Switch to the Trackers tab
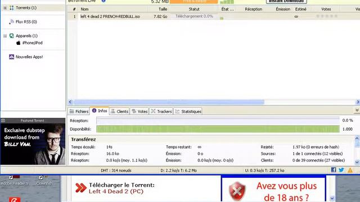The width and height of the screenshot is (360, 202). pos(161,111)
